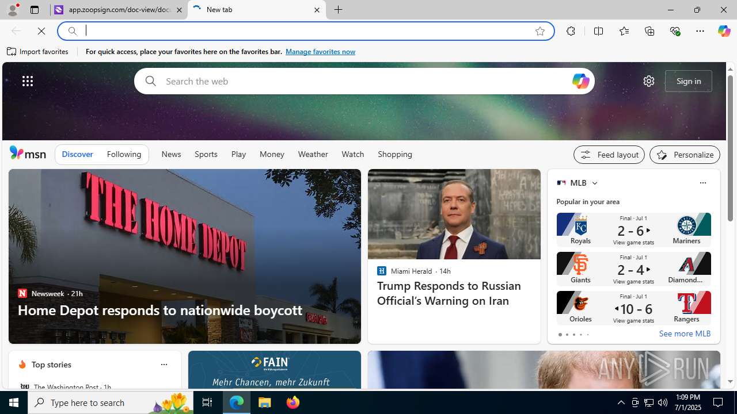Open the Watch section

[x=353, y=154]
